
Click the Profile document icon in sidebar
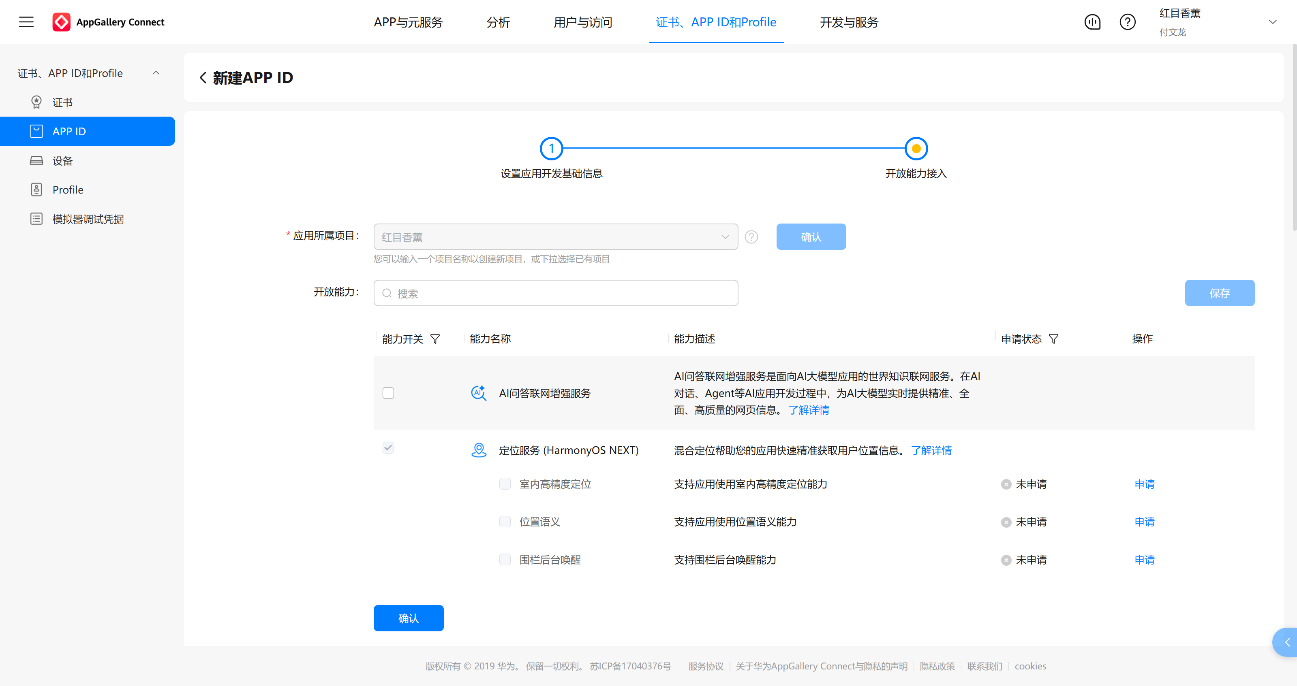tap(36, 190)
